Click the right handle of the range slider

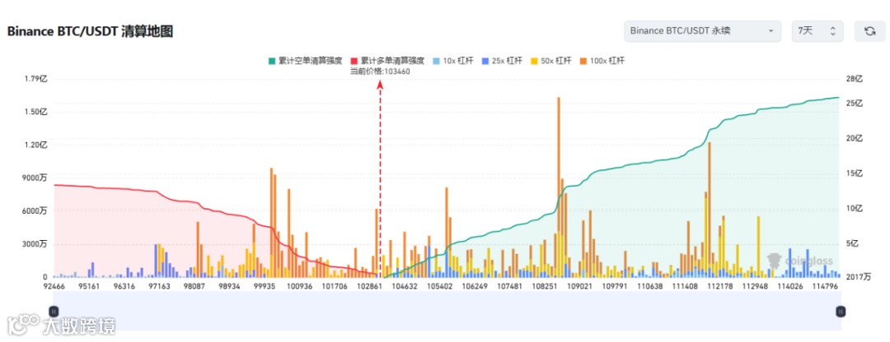point(841,311)
